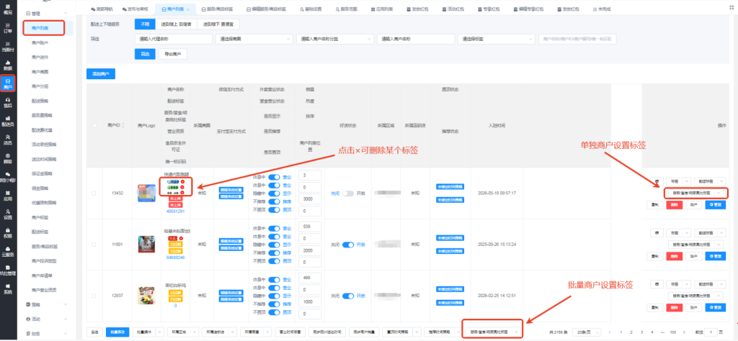Toggle 好店状态 switch for merchant 13432
The image size is (738, 341).
tap(348, 193)
